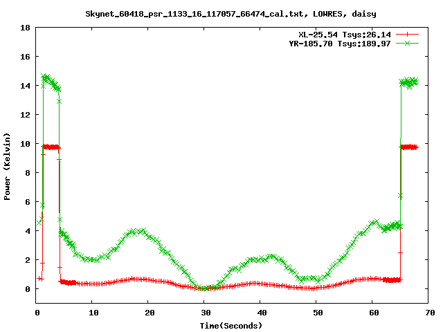443x332 pixels.
Task: Click x-axis tick label 40
Action: [x=262, y=313]
